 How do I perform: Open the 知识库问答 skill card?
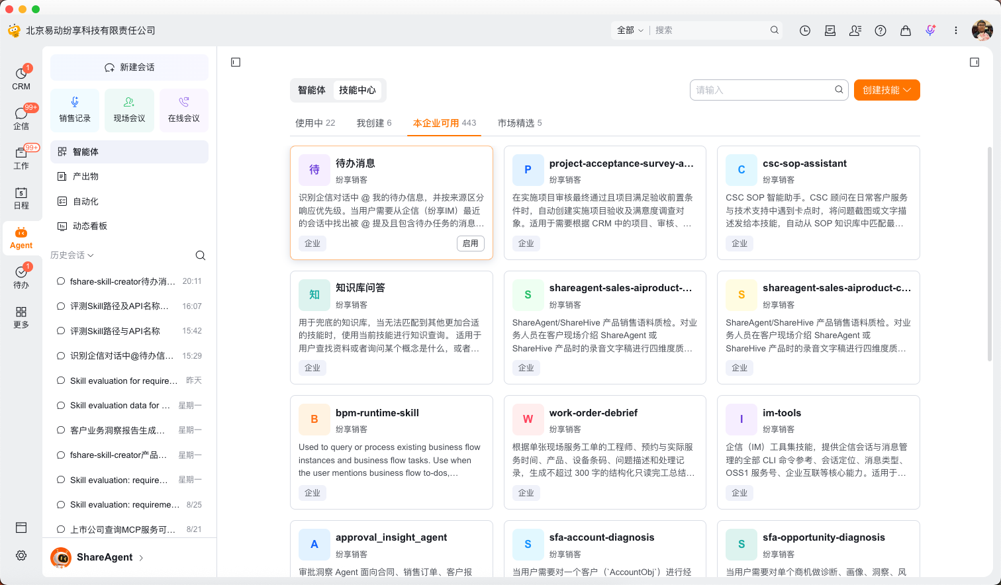(x=391, y=328)
